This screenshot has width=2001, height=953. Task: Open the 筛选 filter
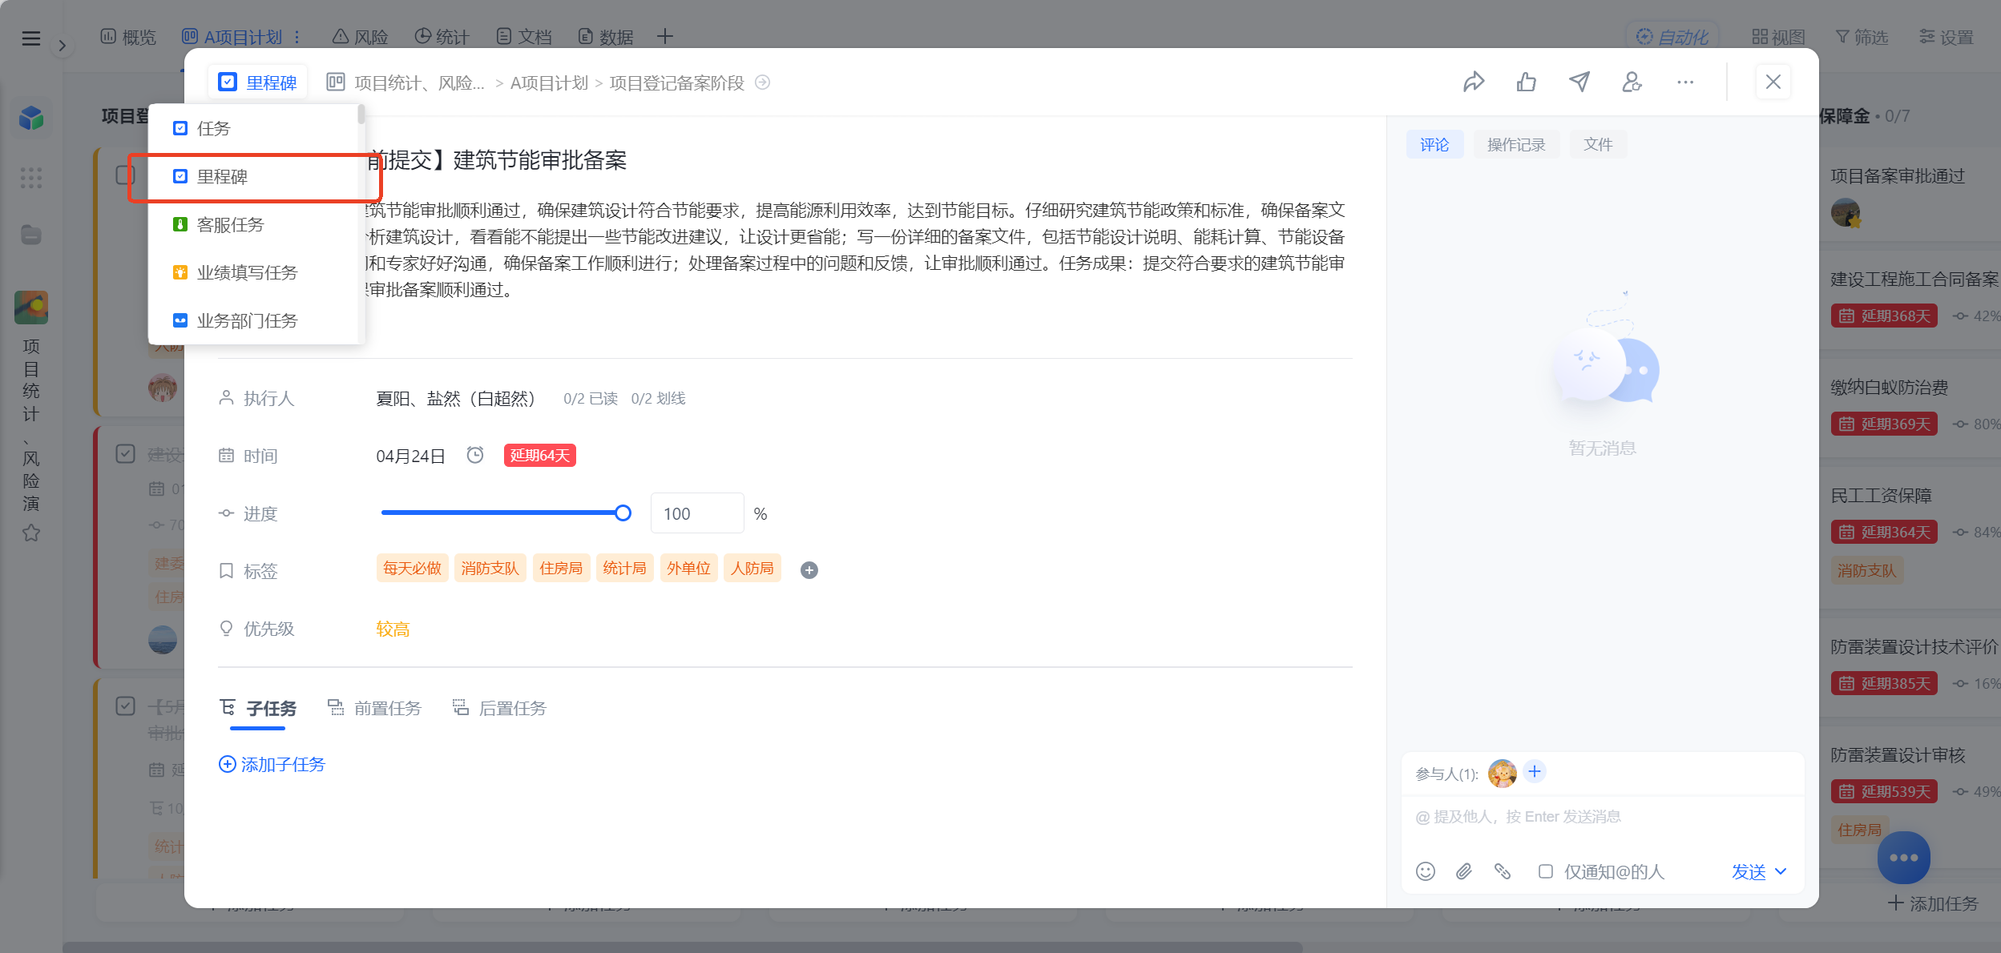[x=1862, y=37]
